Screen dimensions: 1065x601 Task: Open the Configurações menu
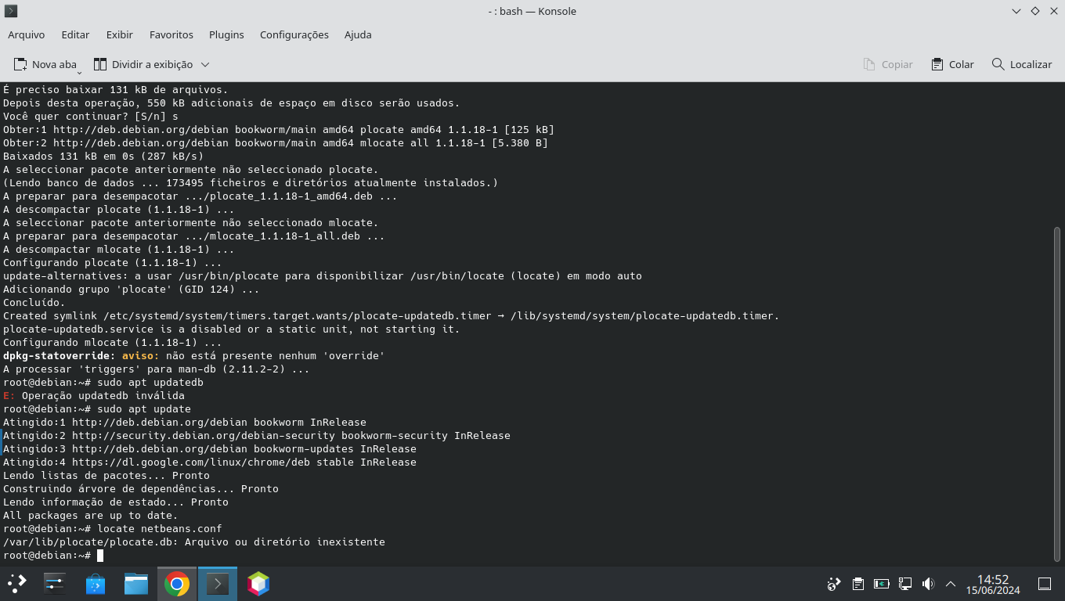(294, 34)
